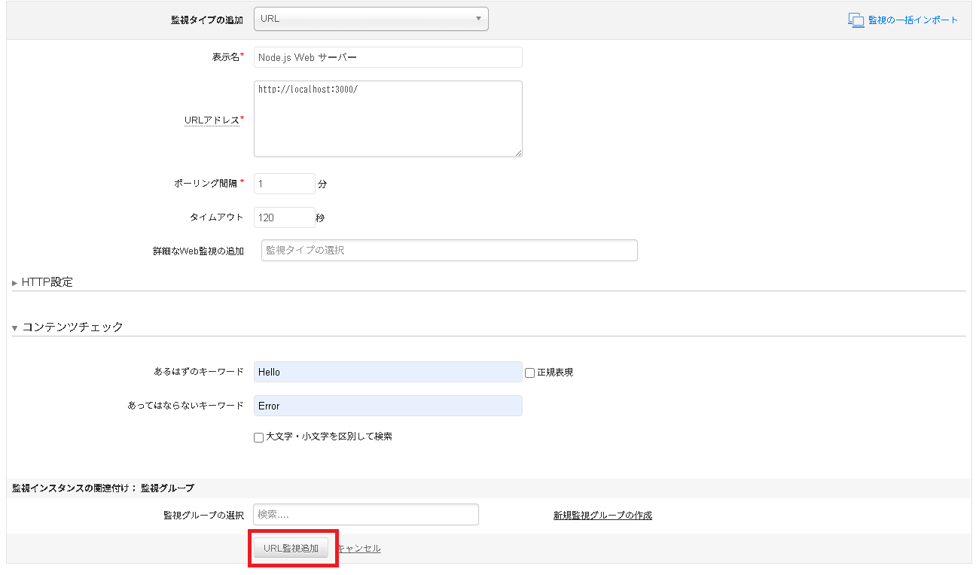The width and height of the screenshot is (976, 575).
Task: Click the 監視グループの選択 label
Action: coord(203,516)
